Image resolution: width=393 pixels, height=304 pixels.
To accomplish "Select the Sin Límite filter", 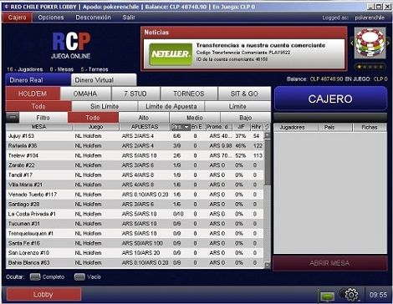I will (105, 106).
